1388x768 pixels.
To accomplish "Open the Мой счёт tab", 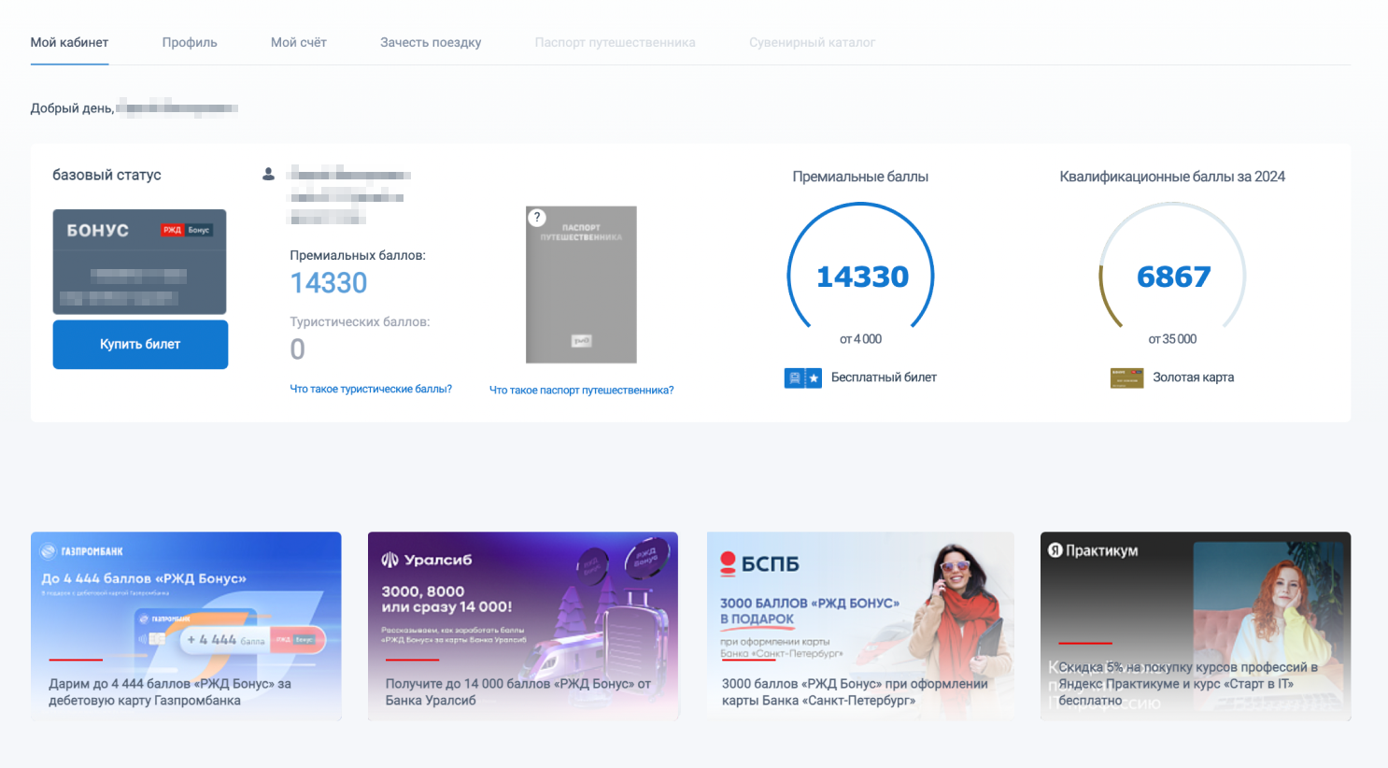I will [299, 42].
